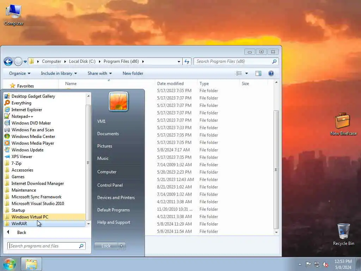Open Devices and Printers
Screen dimensions: 361x271
coord(116,198)
